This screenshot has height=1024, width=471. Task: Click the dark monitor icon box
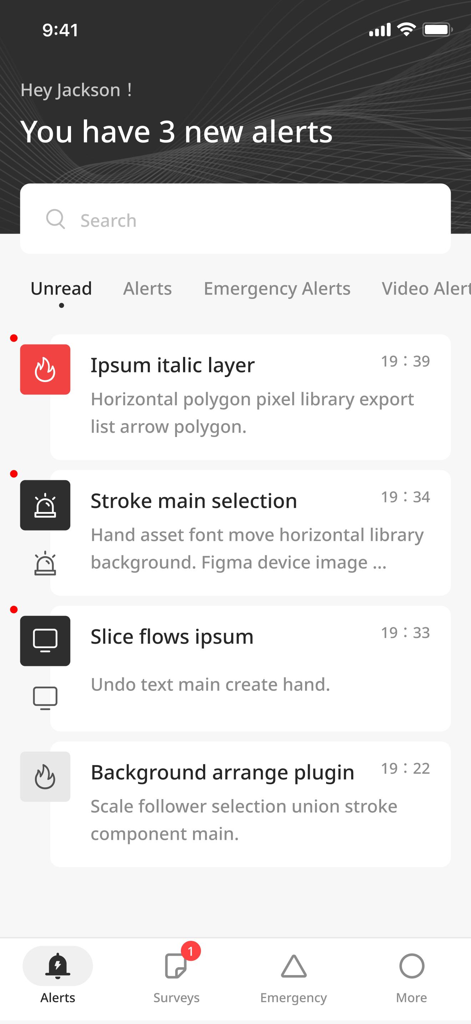45,641
